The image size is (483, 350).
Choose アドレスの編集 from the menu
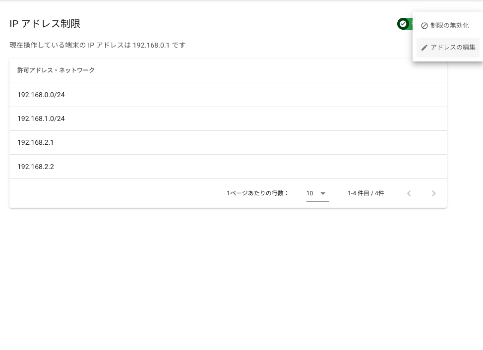click(448, 48)
